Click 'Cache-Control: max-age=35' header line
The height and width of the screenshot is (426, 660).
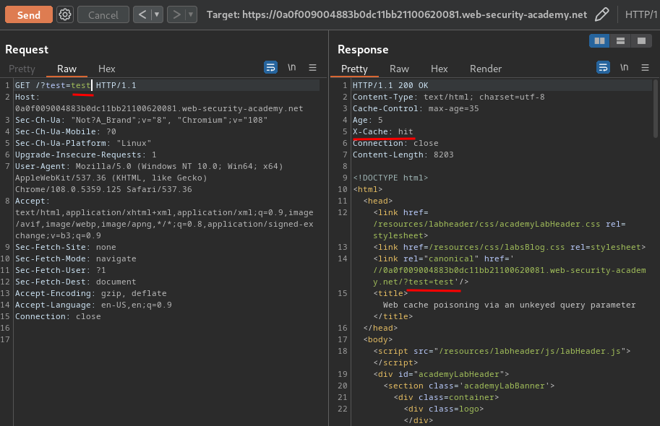tap(416, 108)
